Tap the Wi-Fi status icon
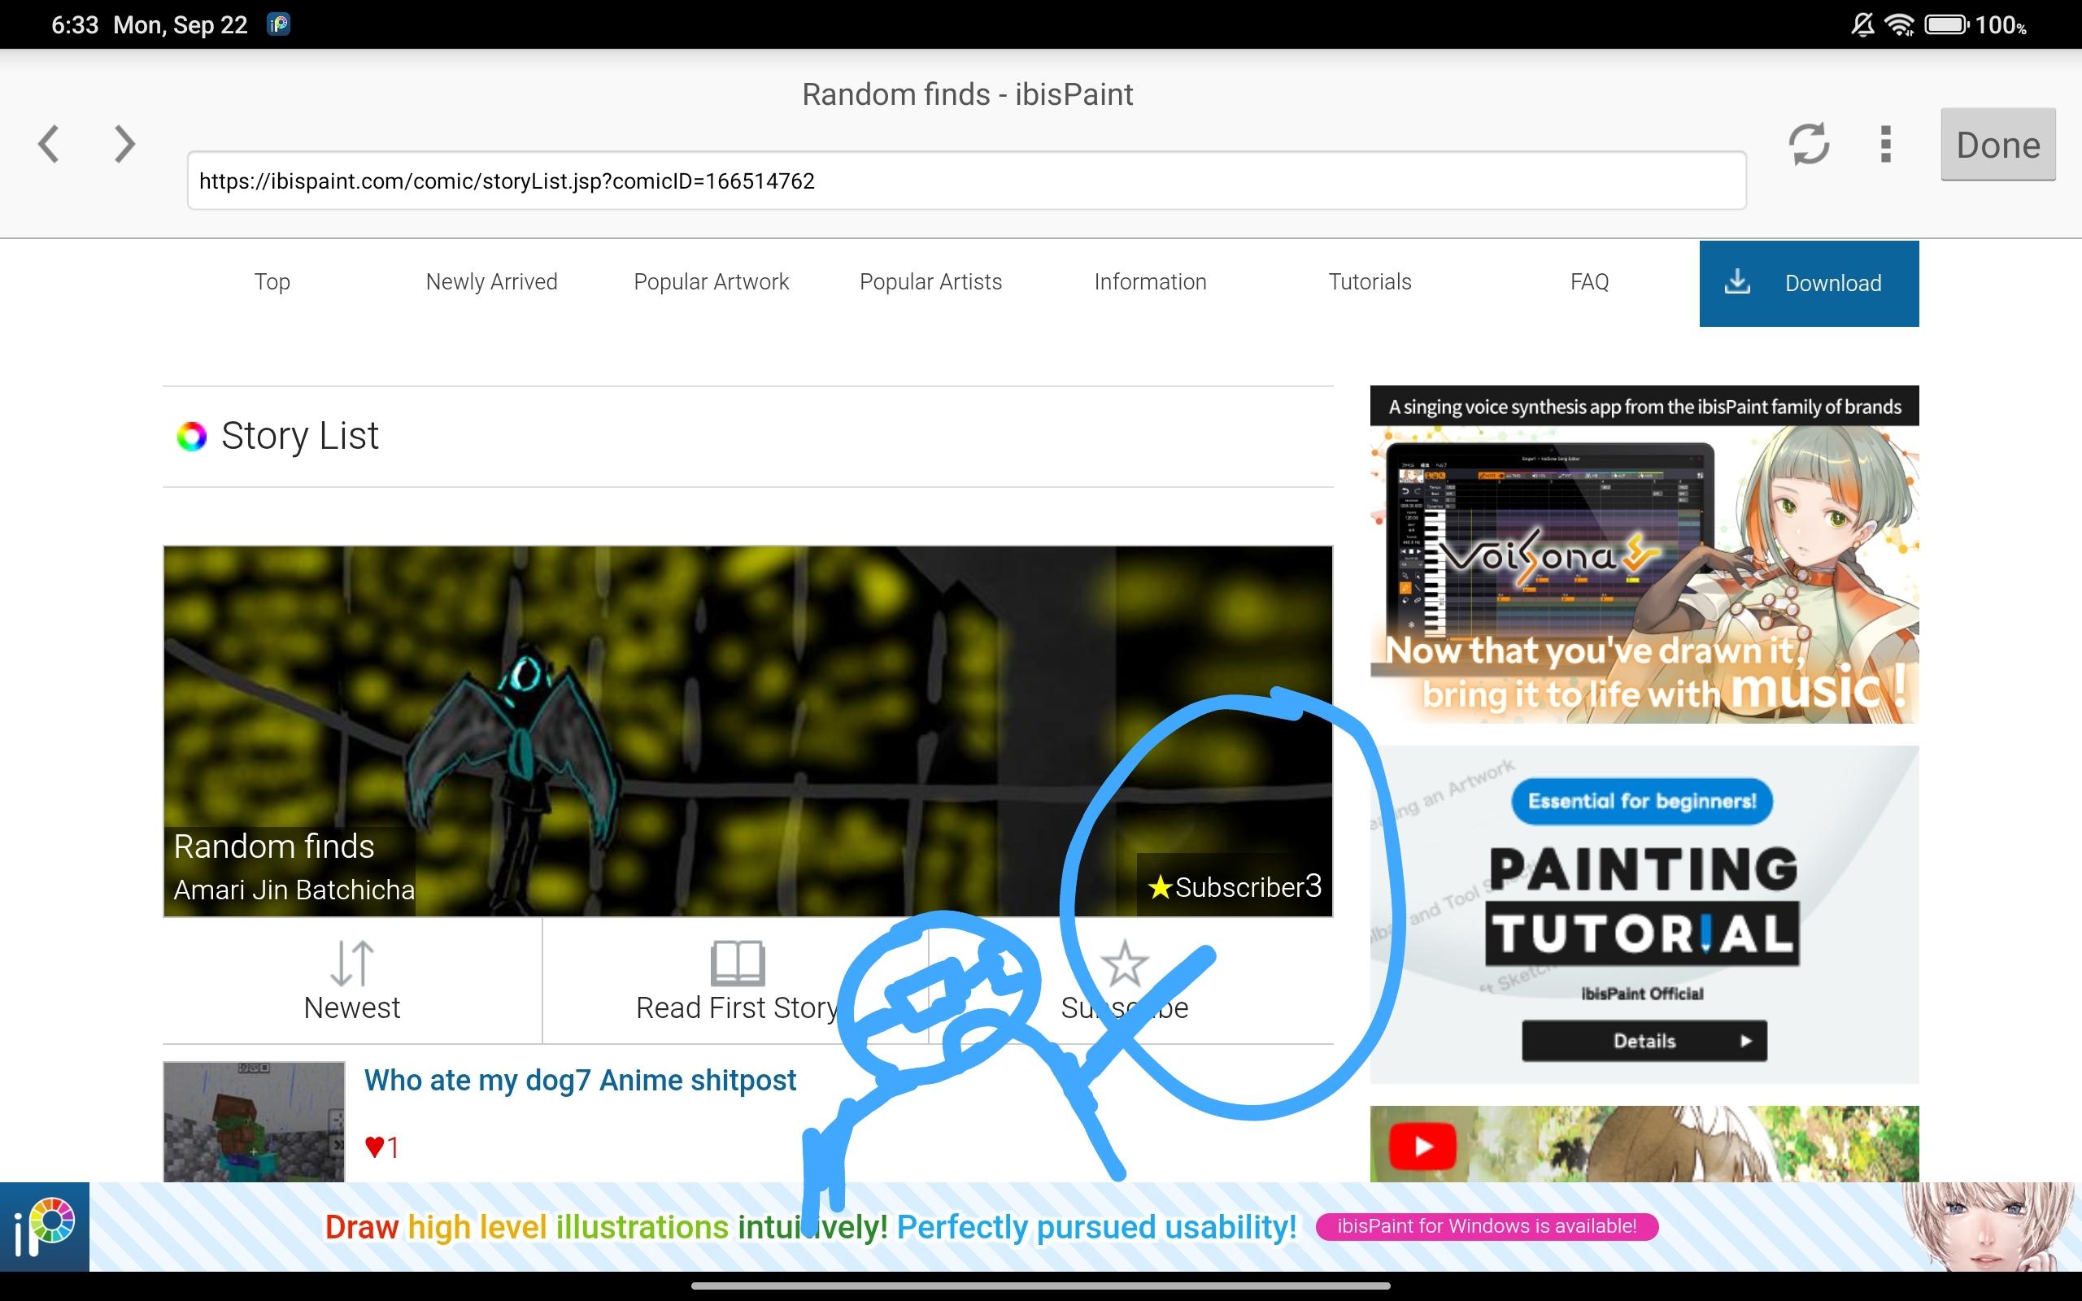Screen dimensions: 2082x1301 tap(1899, 24)
